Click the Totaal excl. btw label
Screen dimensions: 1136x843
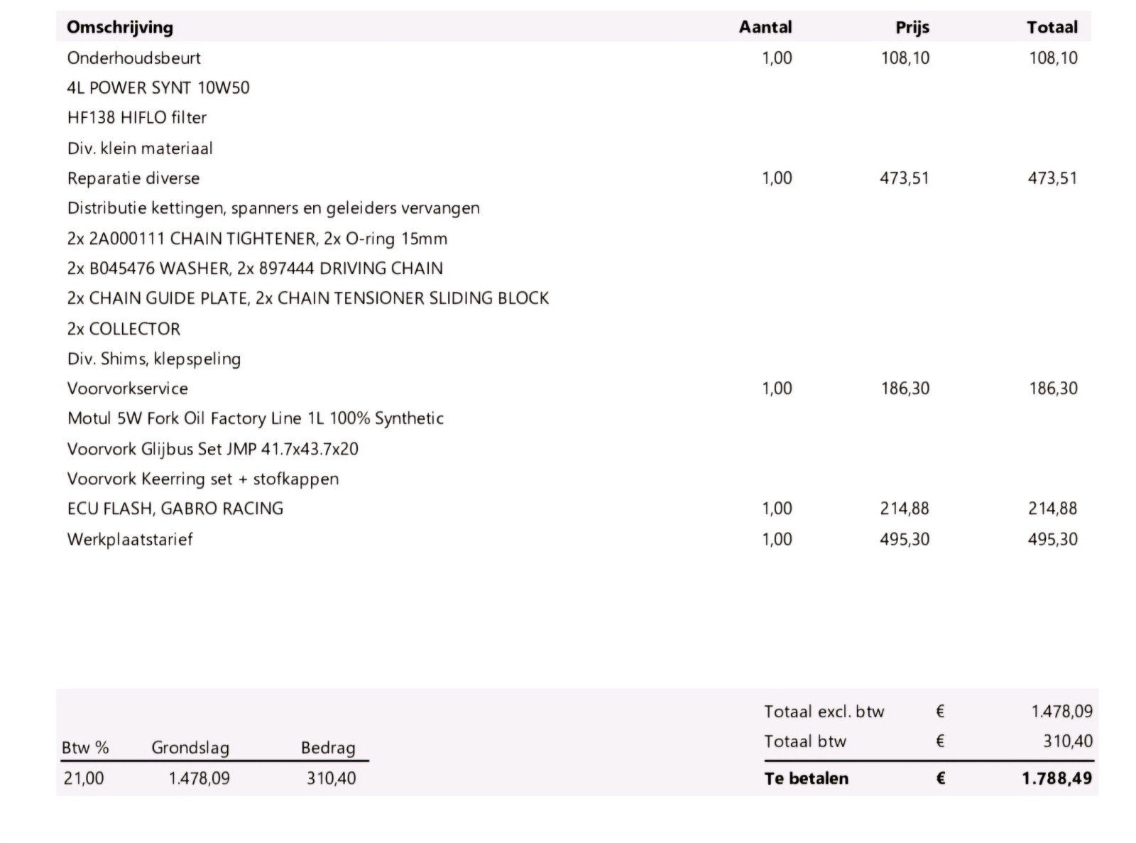pos(824,712)
